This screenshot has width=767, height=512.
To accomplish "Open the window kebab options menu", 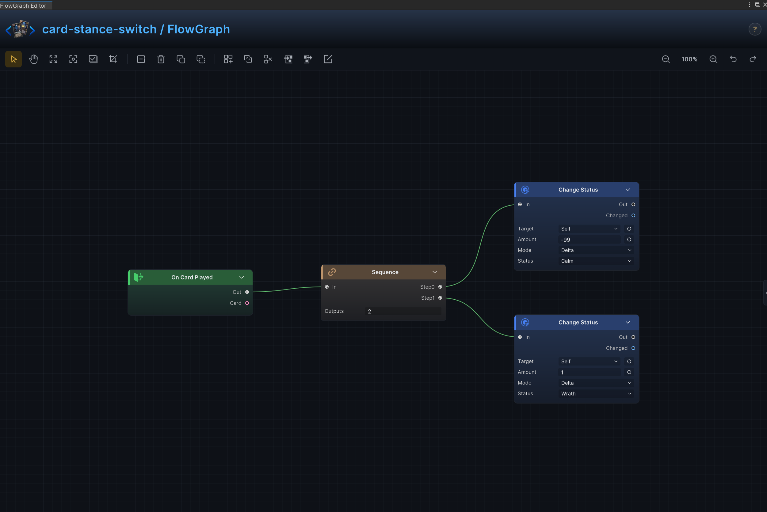I will pos(749,5).
